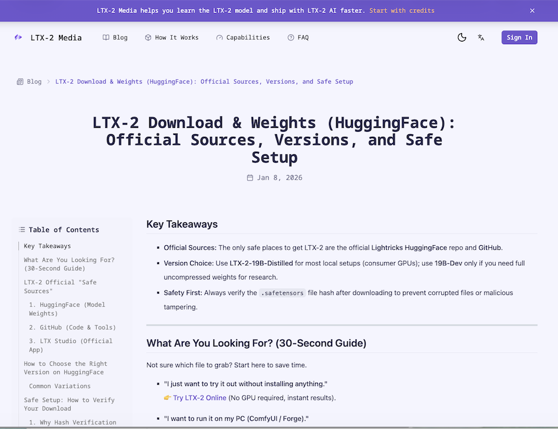558x432 pixels.
Task: Follow the Try LTX-2 Online link
Action: [199, 398]
